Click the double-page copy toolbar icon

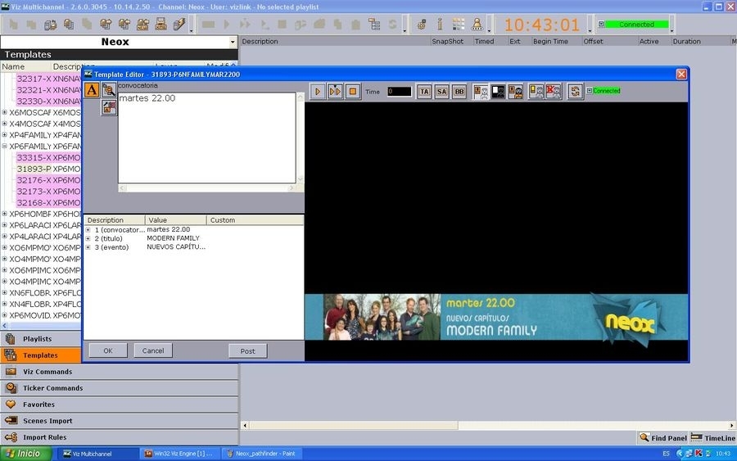69,24
